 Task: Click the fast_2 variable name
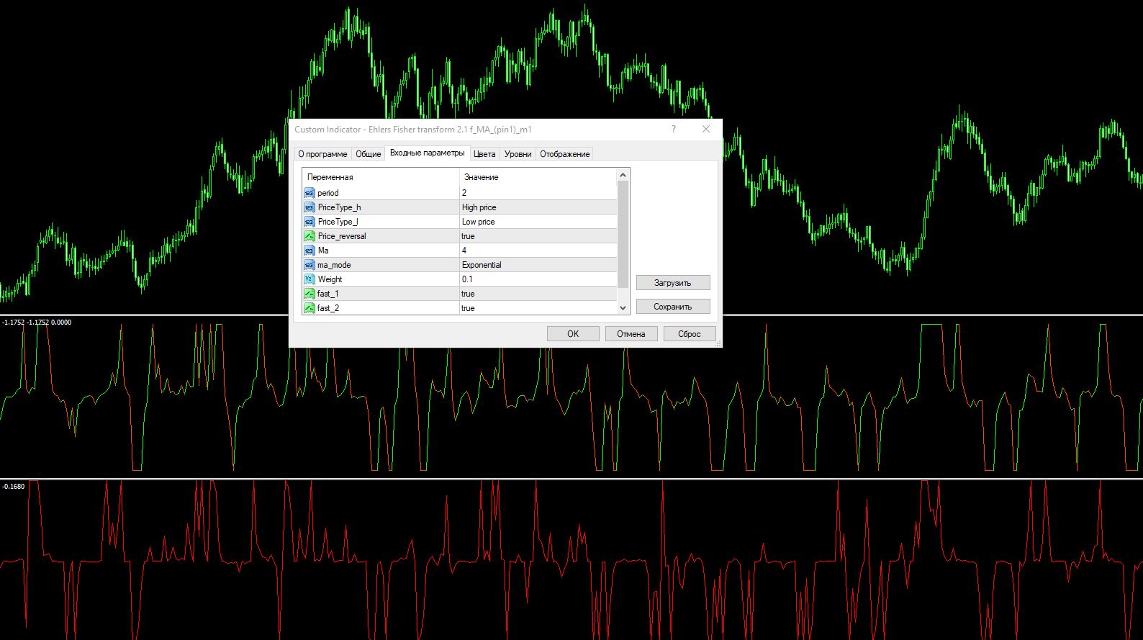tap(327, 308)
